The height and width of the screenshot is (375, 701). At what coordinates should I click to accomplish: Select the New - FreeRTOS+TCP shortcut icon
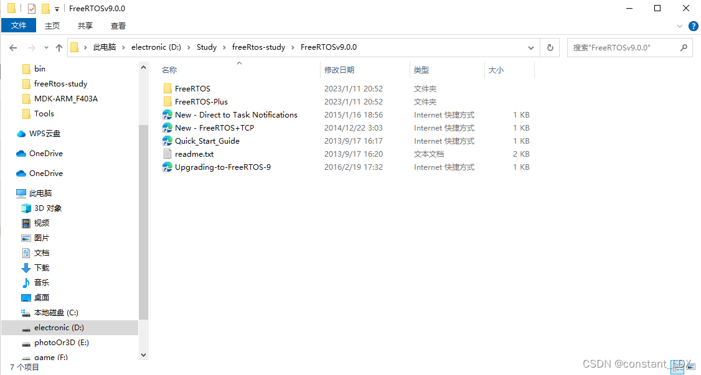tap(167, 127)
